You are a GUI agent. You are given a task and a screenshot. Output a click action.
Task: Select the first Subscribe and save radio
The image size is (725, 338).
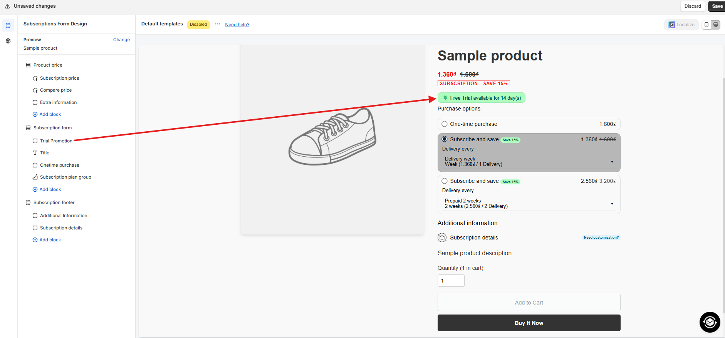point(445,139)
